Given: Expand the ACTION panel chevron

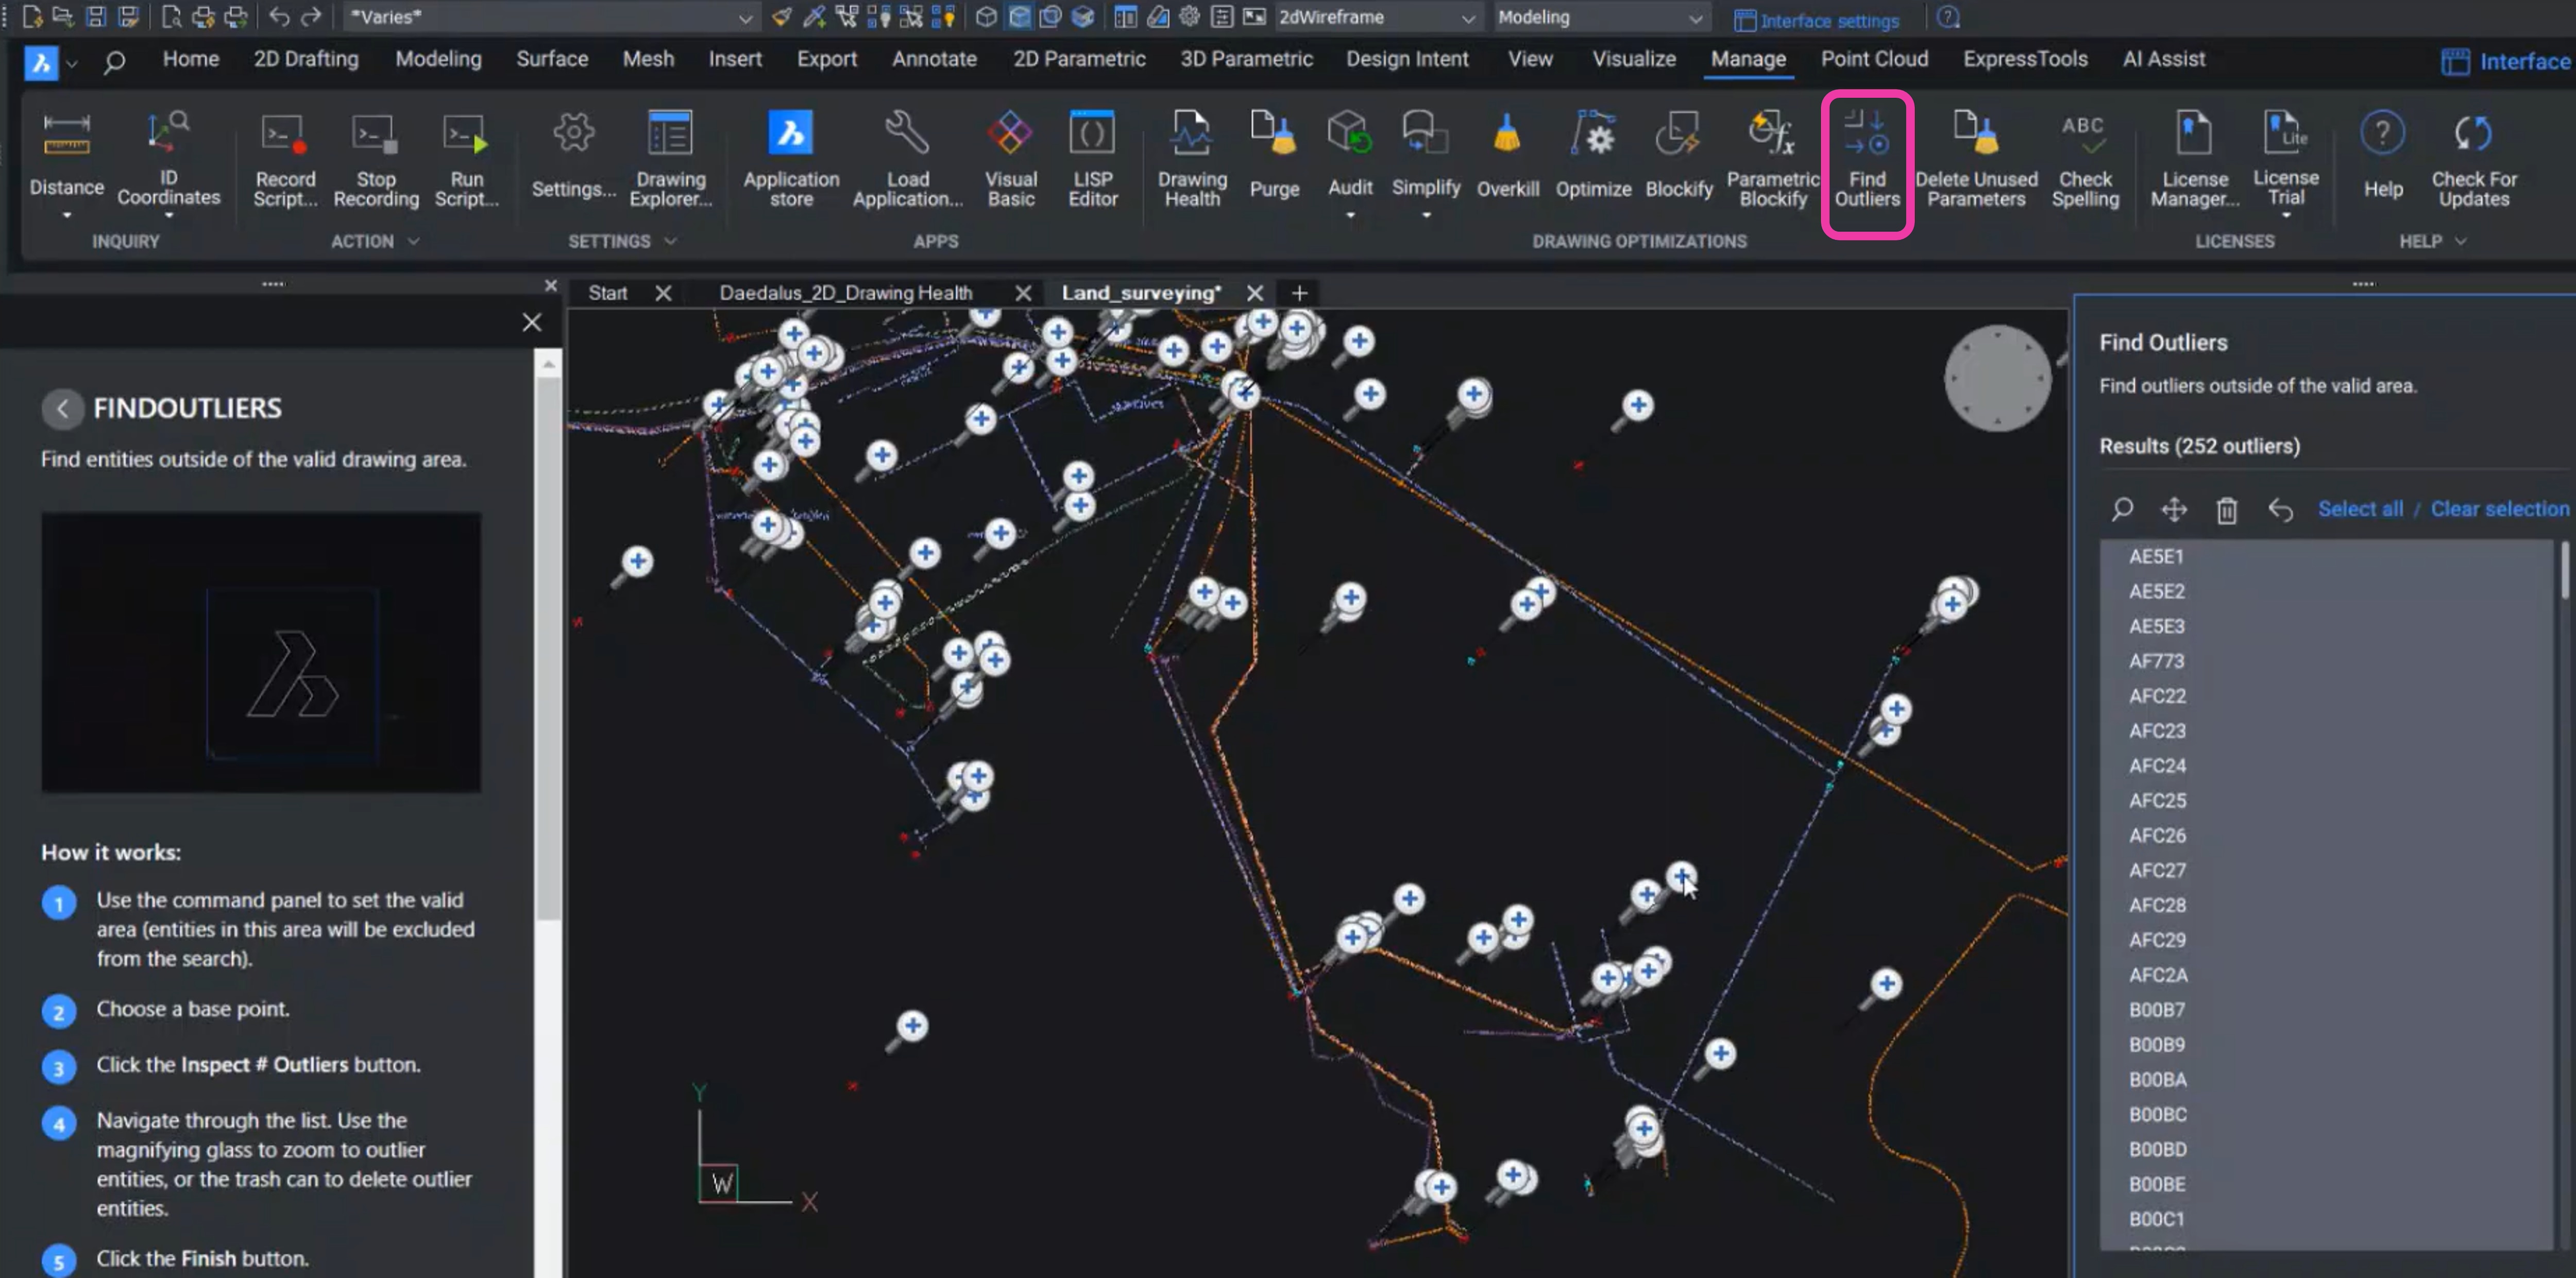Looking at the screenshot, I should 414,241.
